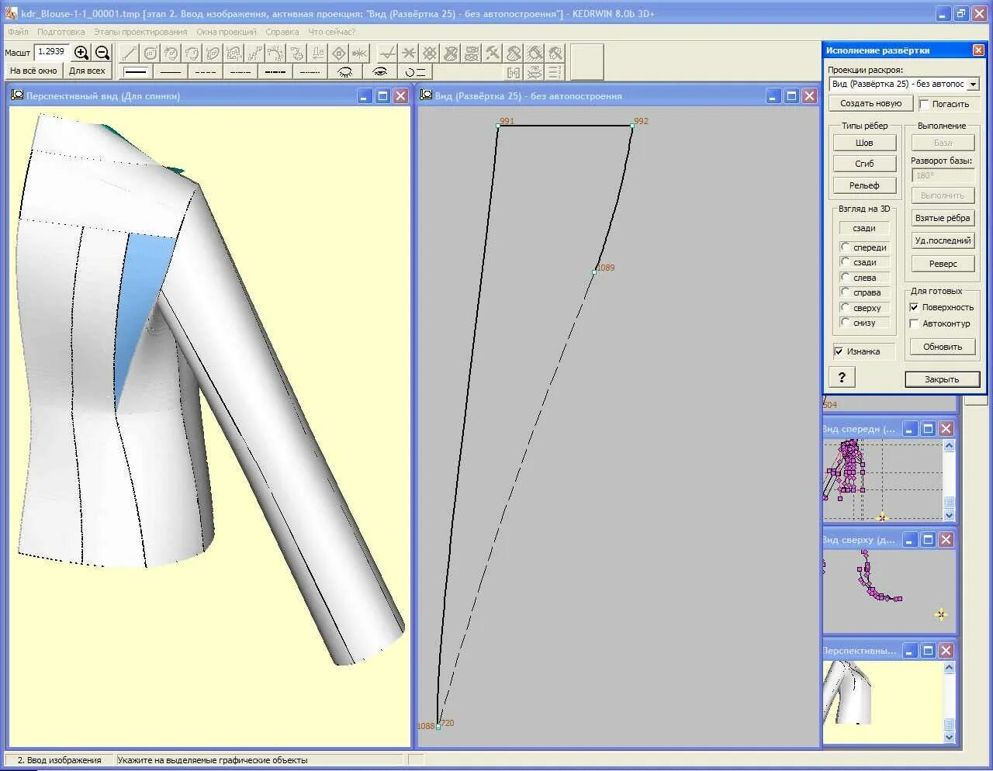
Task: Click node 1089 on the pattern outline
Action: click(x=594, y=271)
